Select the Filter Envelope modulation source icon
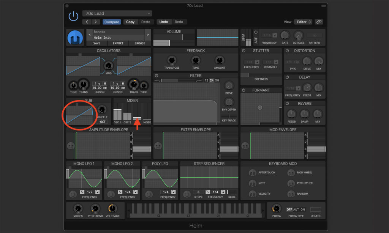Viewport: 389px width, 233px height. (x=158, y=146)
